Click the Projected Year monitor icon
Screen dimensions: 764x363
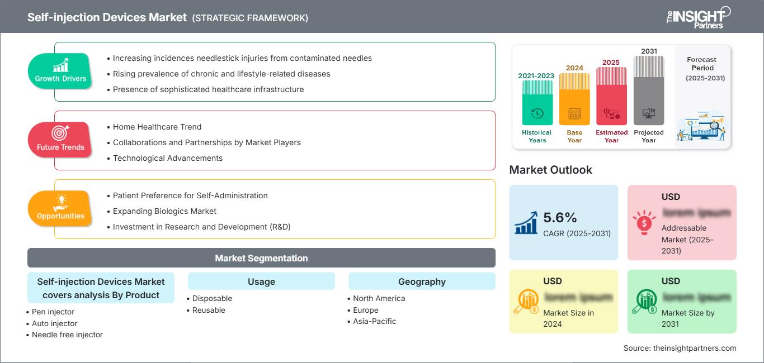coord(649,112)
